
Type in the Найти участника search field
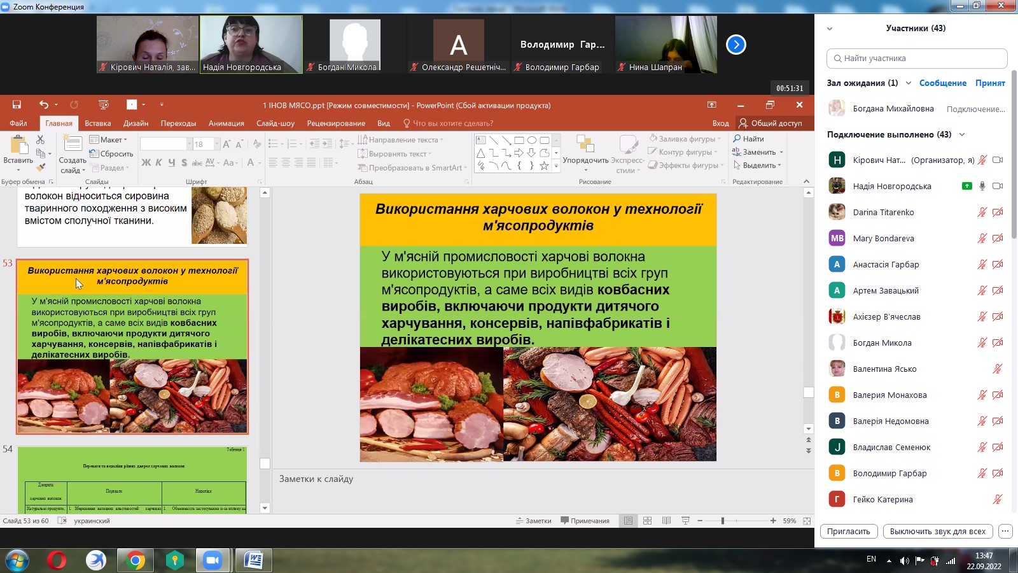click(916, 59)
